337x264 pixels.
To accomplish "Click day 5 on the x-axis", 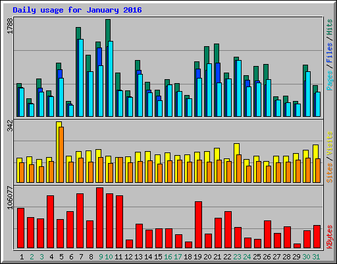I will click(x=61, y=257).
